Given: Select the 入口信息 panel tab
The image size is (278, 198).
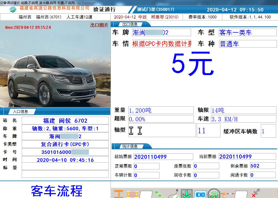Looking at the screenshot, I should tap(20, 112).
